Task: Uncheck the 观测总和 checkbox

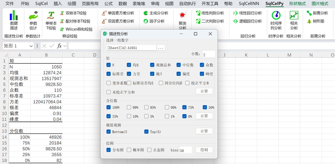Action: pyautogui.click(x=152, y=65)
